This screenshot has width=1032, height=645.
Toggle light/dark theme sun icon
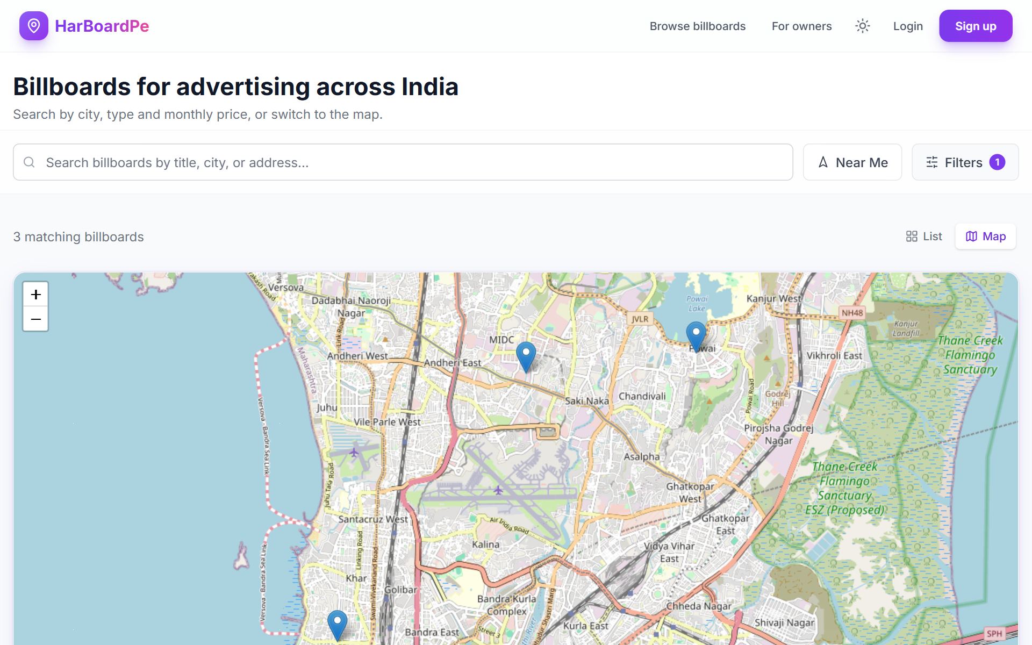point(862,26)
